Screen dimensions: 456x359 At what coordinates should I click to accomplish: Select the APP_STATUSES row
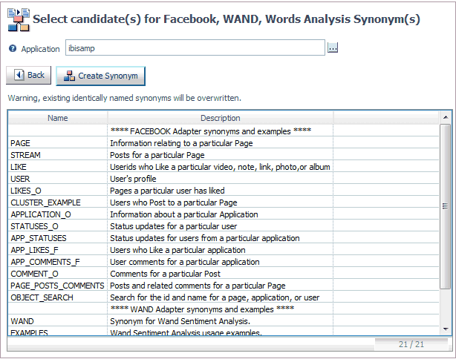point(224,238)
